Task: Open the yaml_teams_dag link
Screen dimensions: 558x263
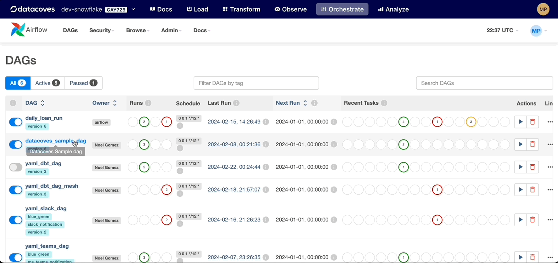Action: (47, 246)
